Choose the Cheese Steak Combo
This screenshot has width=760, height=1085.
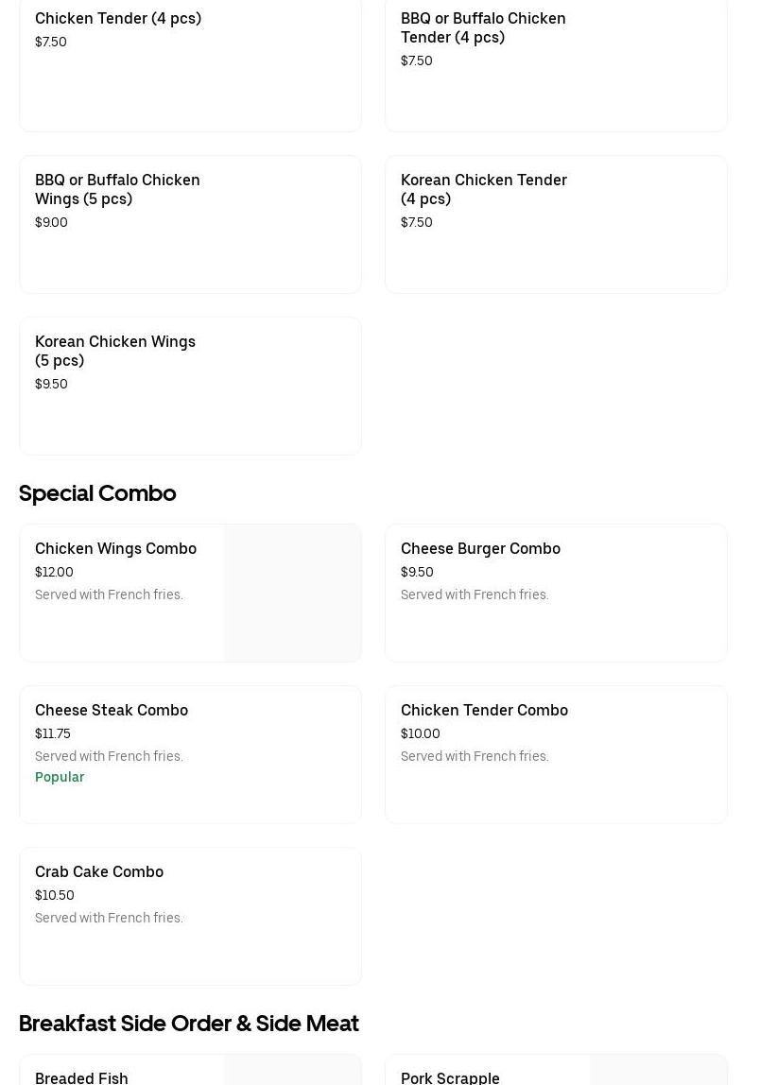pos(112,710)
